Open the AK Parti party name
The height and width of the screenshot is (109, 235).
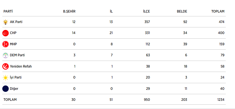click(x=16, y=22)
